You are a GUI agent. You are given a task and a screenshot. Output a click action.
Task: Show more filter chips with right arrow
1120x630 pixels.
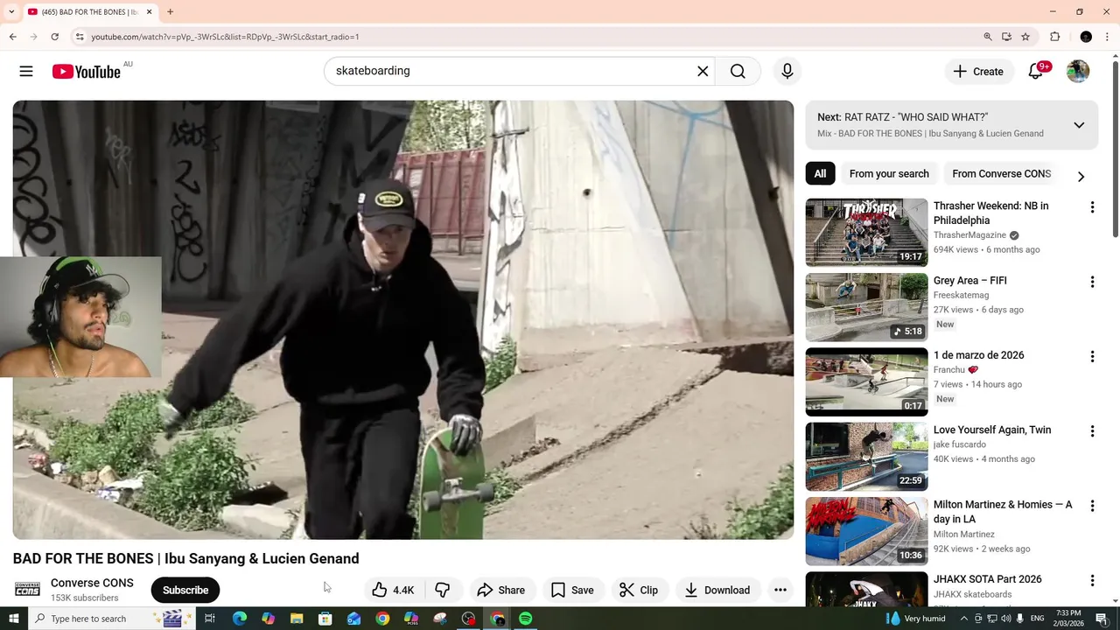[x=1081, y=176]
